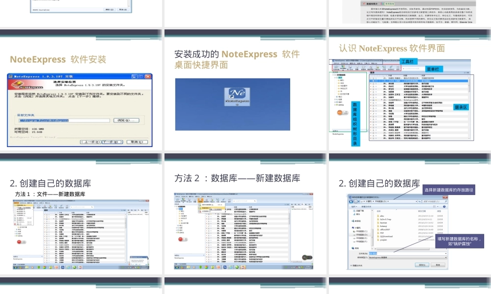
Task: Click the search box in save dialog
Action: [435, 201]
